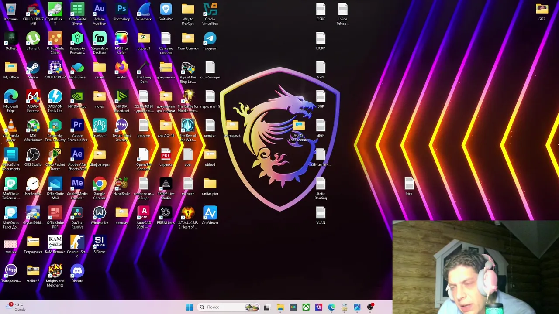This screenshot has height=314, width=559.
Task: Select the Firefox desktop shortcut
Action: tap(121, 70)
